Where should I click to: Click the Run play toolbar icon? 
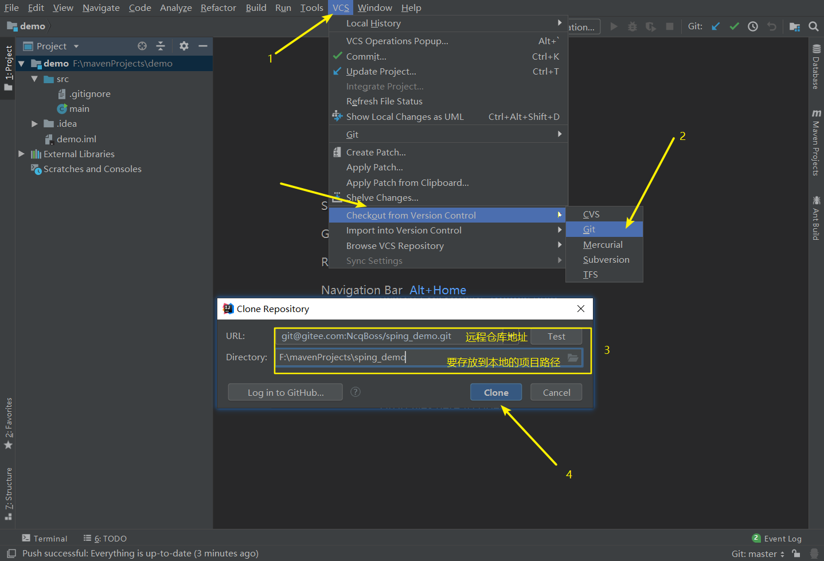[x=614, y=26]
